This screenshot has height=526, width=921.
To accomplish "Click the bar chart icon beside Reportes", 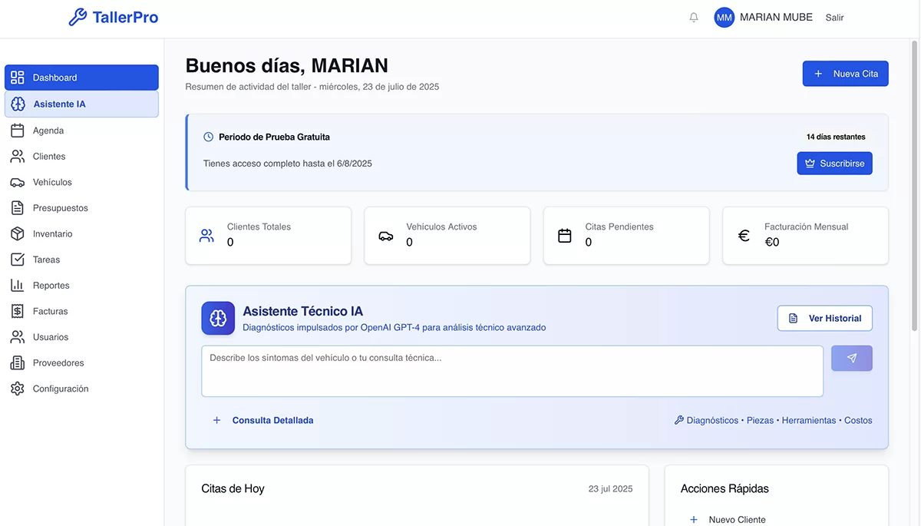I will 18,286.
